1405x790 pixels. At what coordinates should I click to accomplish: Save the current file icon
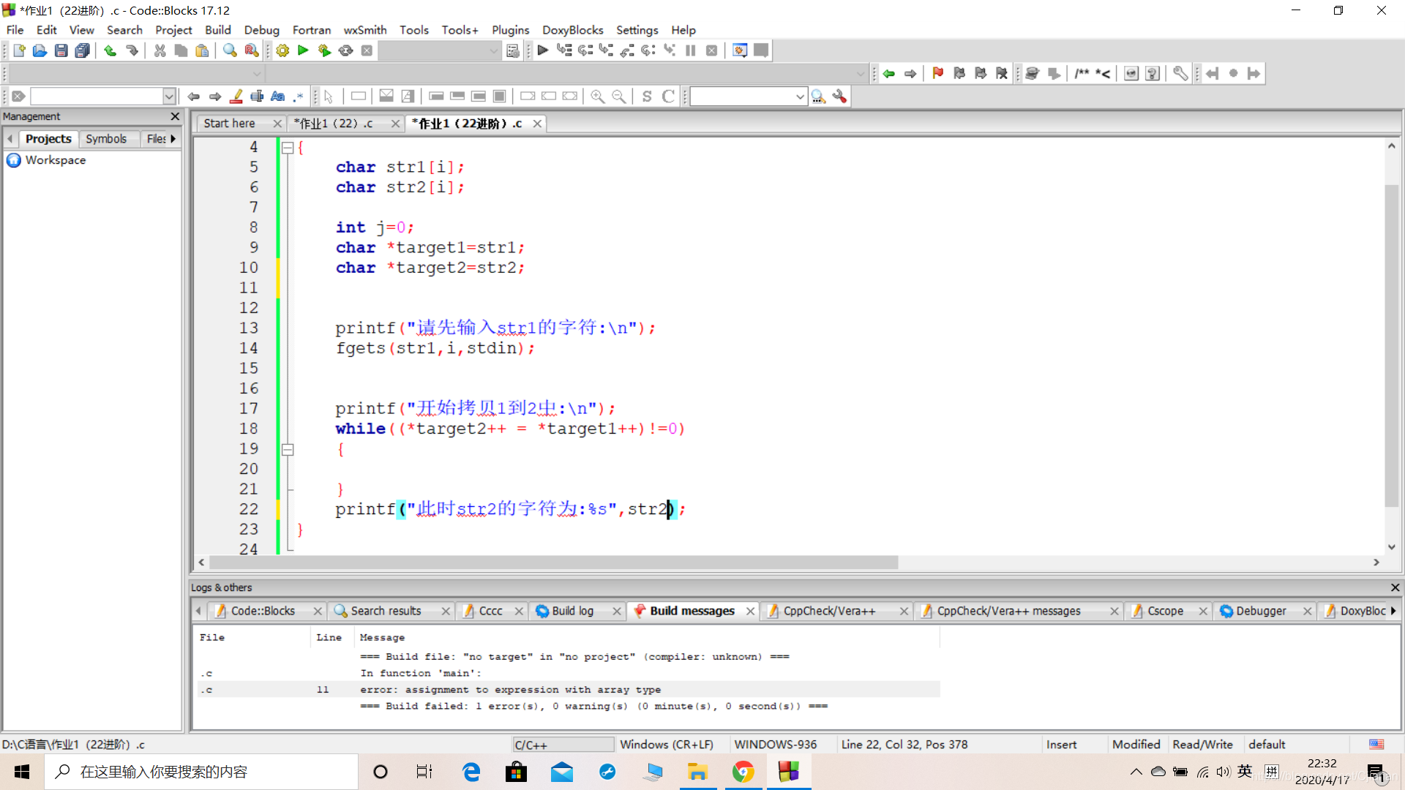(x=61, y=50)
